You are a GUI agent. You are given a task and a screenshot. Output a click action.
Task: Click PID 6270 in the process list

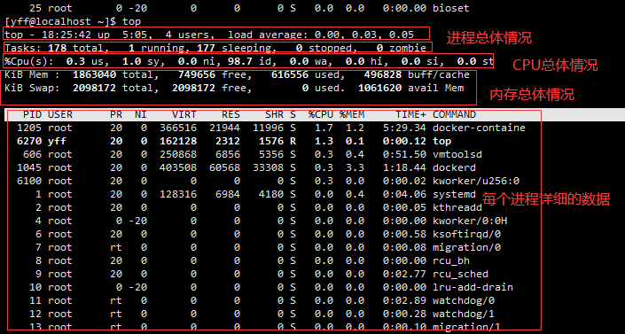(x=29, y=141)
